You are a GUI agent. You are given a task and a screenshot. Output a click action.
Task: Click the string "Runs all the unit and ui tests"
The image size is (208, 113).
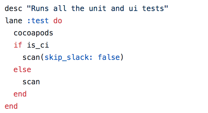[98, 9]
